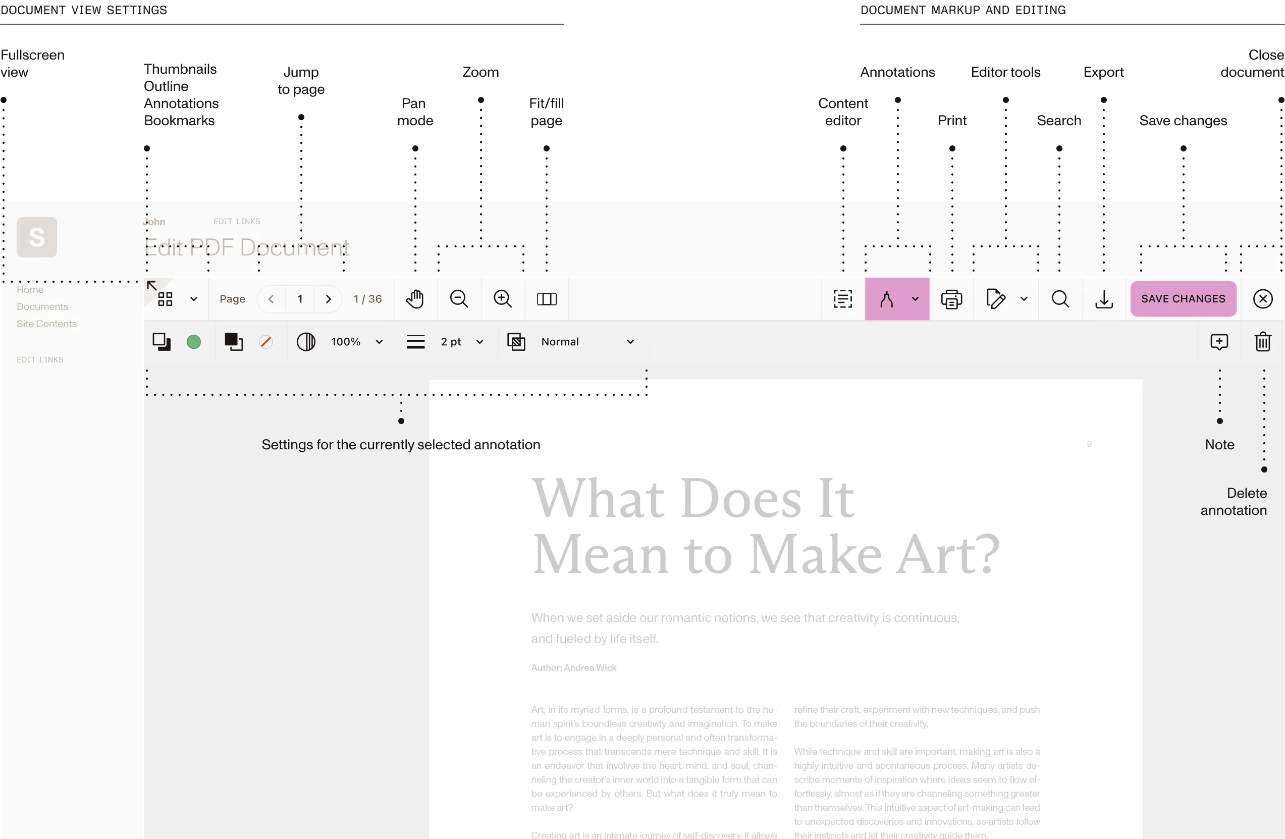Image resolution: width=1285 pixels, height=839 pixels.
Task: Zoom in on the PDF page
Action: pos(503,298)
